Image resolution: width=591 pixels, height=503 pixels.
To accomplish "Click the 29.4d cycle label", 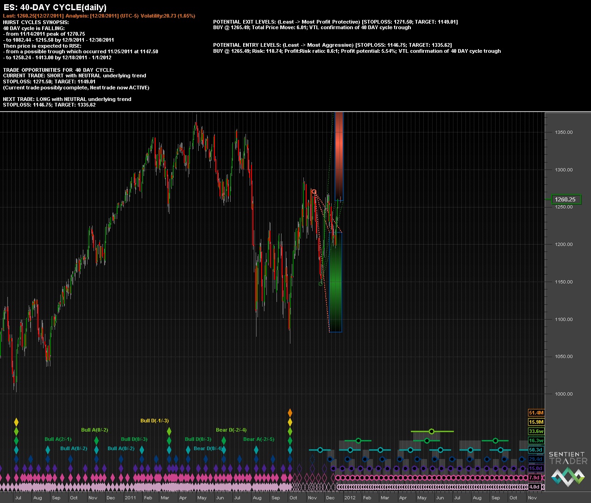I will (x=535, y=459).
